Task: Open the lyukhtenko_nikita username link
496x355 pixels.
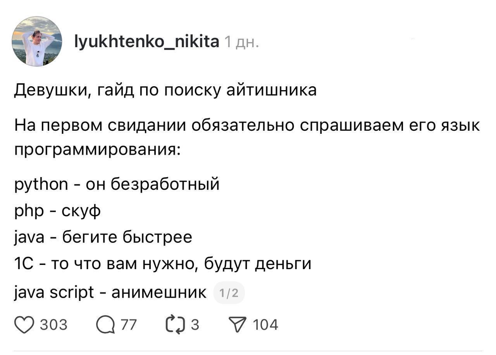Action: pos(146,41)
